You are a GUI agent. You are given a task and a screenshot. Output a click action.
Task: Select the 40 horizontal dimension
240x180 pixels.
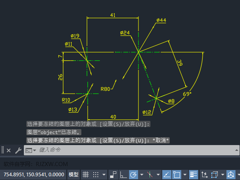113,117
